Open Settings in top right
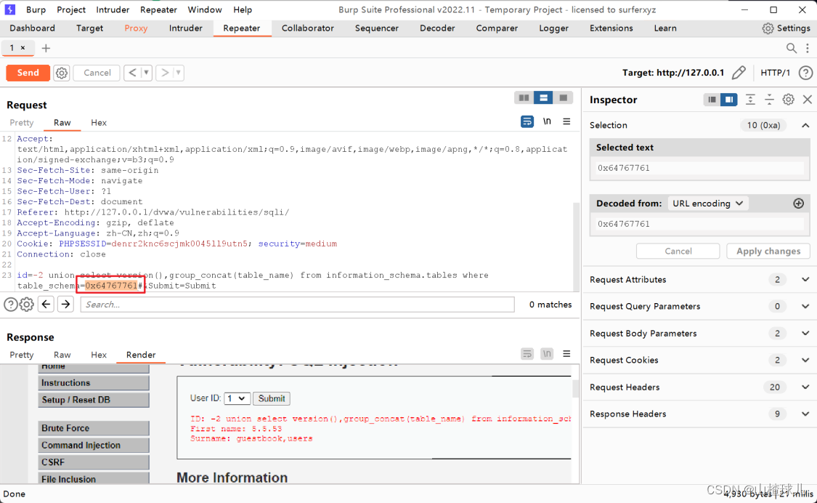Screen dimensions: 817x503 (x=786, y=28)
